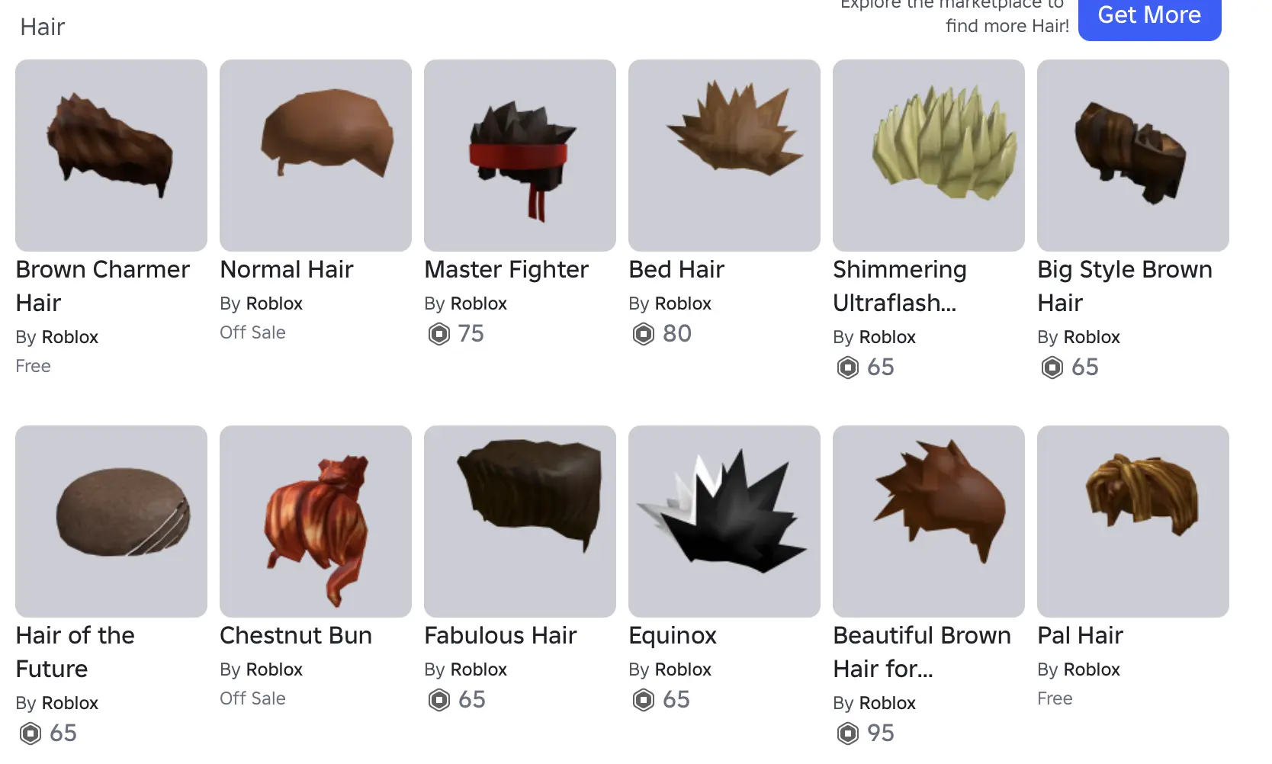This screenshot has width=1272, height=764.
Task: Select the Pal Hair item image
Action: click(x=1133, y=522)
